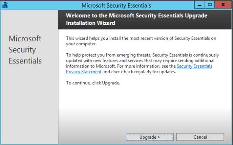Start the upgrade with the Upgrade > button

150,137
